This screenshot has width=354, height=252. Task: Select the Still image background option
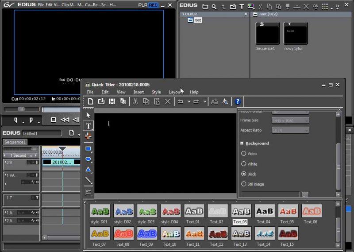[243, 184]
